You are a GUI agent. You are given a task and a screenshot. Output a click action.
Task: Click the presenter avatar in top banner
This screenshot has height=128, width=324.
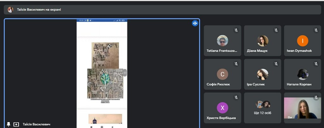pos(10,10)
